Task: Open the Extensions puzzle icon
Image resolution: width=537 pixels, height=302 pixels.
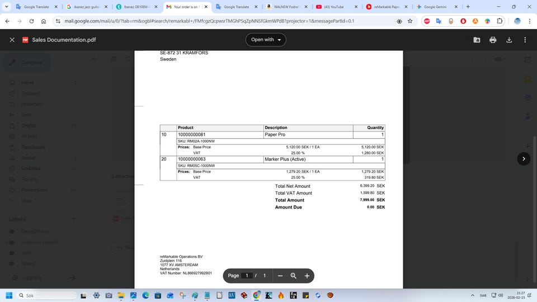Action: tap(500, 21)
